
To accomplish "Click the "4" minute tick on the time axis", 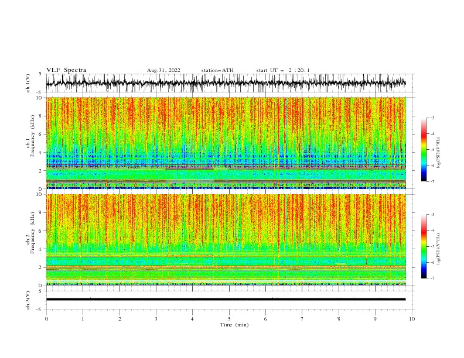I will (192, 319).
